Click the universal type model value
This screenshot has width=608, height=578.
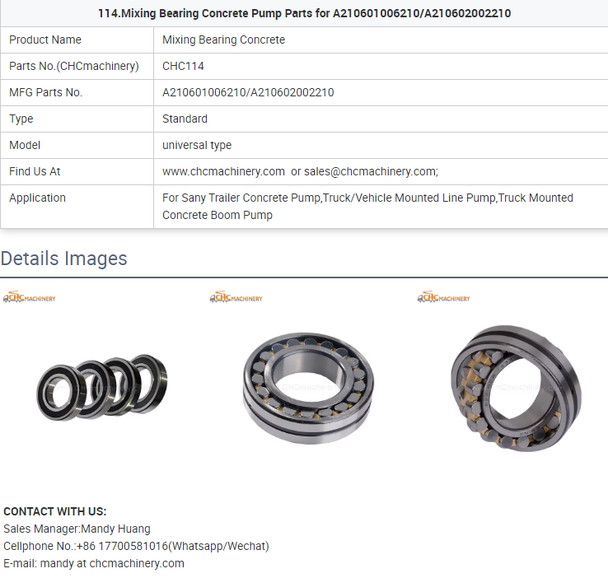pos(197,145)
